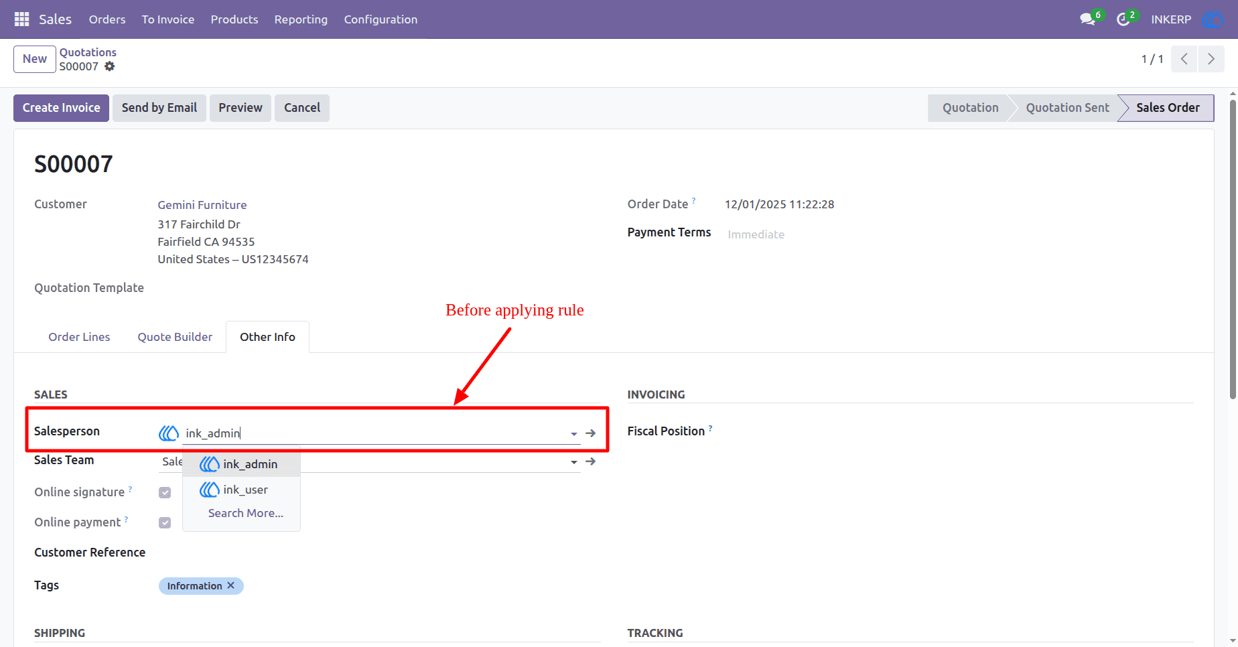Click the Preview button

[x=240, y=108]
